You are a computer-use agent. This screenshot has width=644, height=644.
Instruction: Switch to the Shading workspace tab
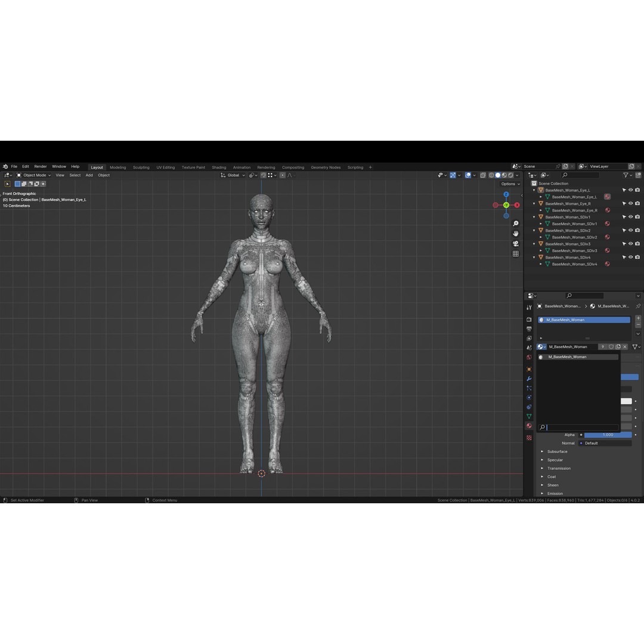[219, 167]
